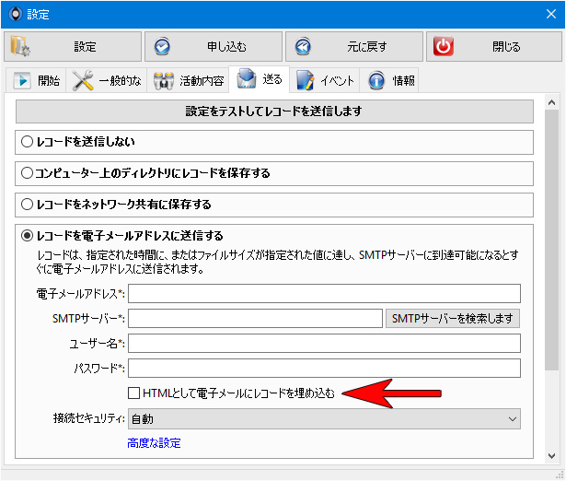The width and height of the screenshot is (566, 481).
Task: Click the scrollbar down arrow
Action: click(551, 456)
